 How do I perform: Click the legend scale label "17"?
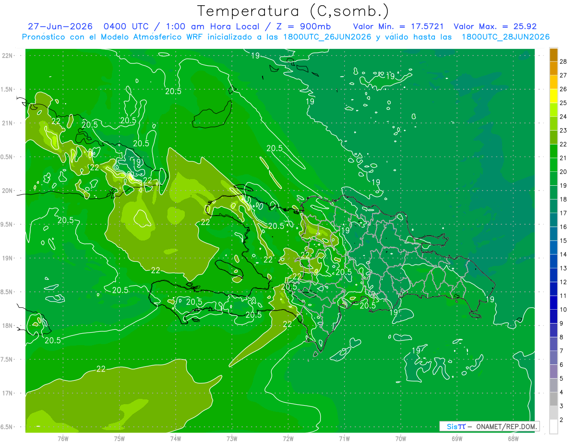pyautogui.click(x=564, y=213)
